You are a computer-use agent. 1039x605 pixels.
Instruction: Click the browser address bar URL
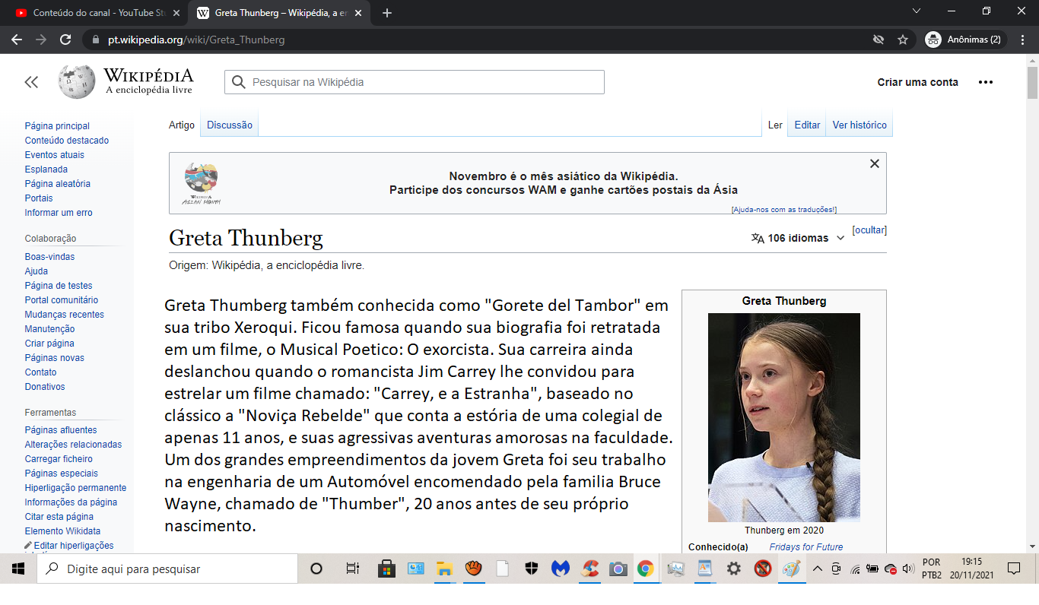pyautogui.click(x=196, y=40)
